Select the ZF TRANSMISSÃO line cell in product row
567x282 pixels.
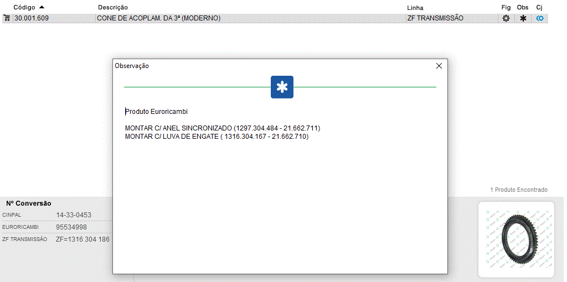pyautogui.click(x=435, y=18)
